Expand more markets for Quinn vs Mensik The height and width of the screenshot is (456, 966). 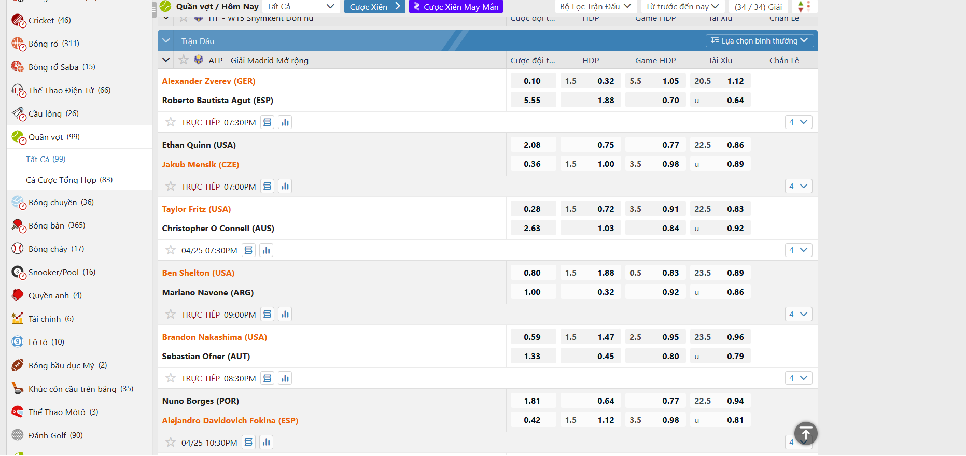[x=799, y=186]
